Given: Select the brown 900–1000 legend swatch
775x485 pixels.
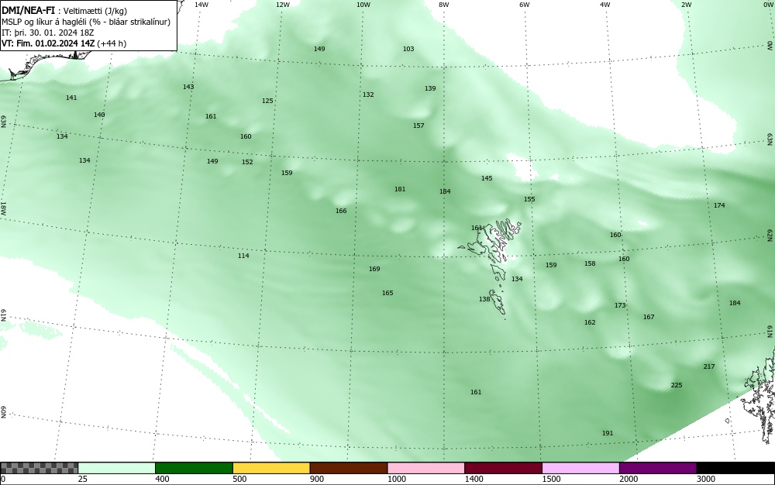Looking at the screenshot, I should tap(349, 468).
